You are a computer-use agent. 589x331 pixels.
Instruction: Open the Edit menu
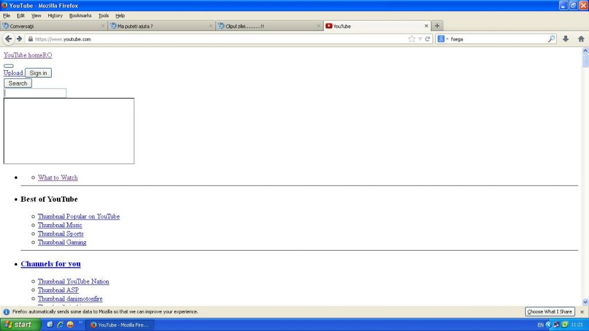pyautogui.click(x=21, y=16)
